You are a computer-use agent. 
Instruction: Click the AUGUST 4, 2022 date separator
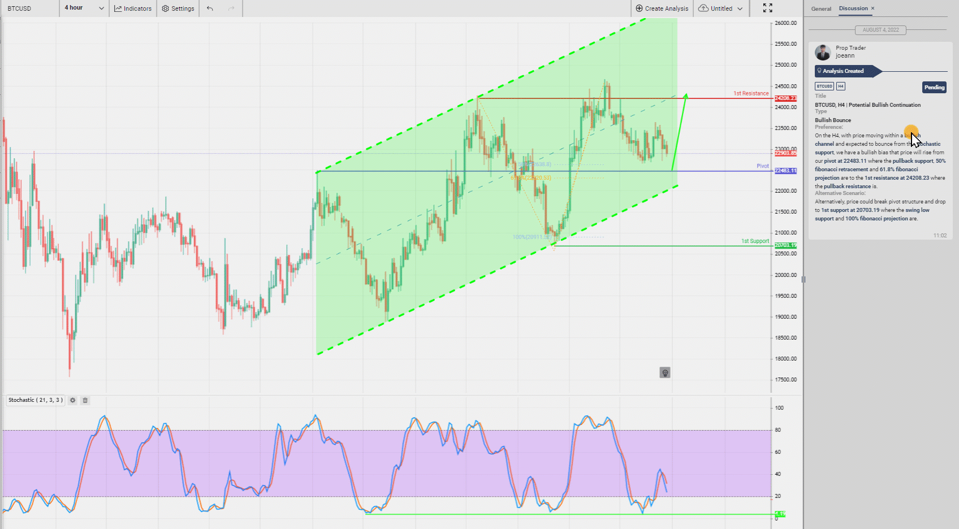point(880,30)
